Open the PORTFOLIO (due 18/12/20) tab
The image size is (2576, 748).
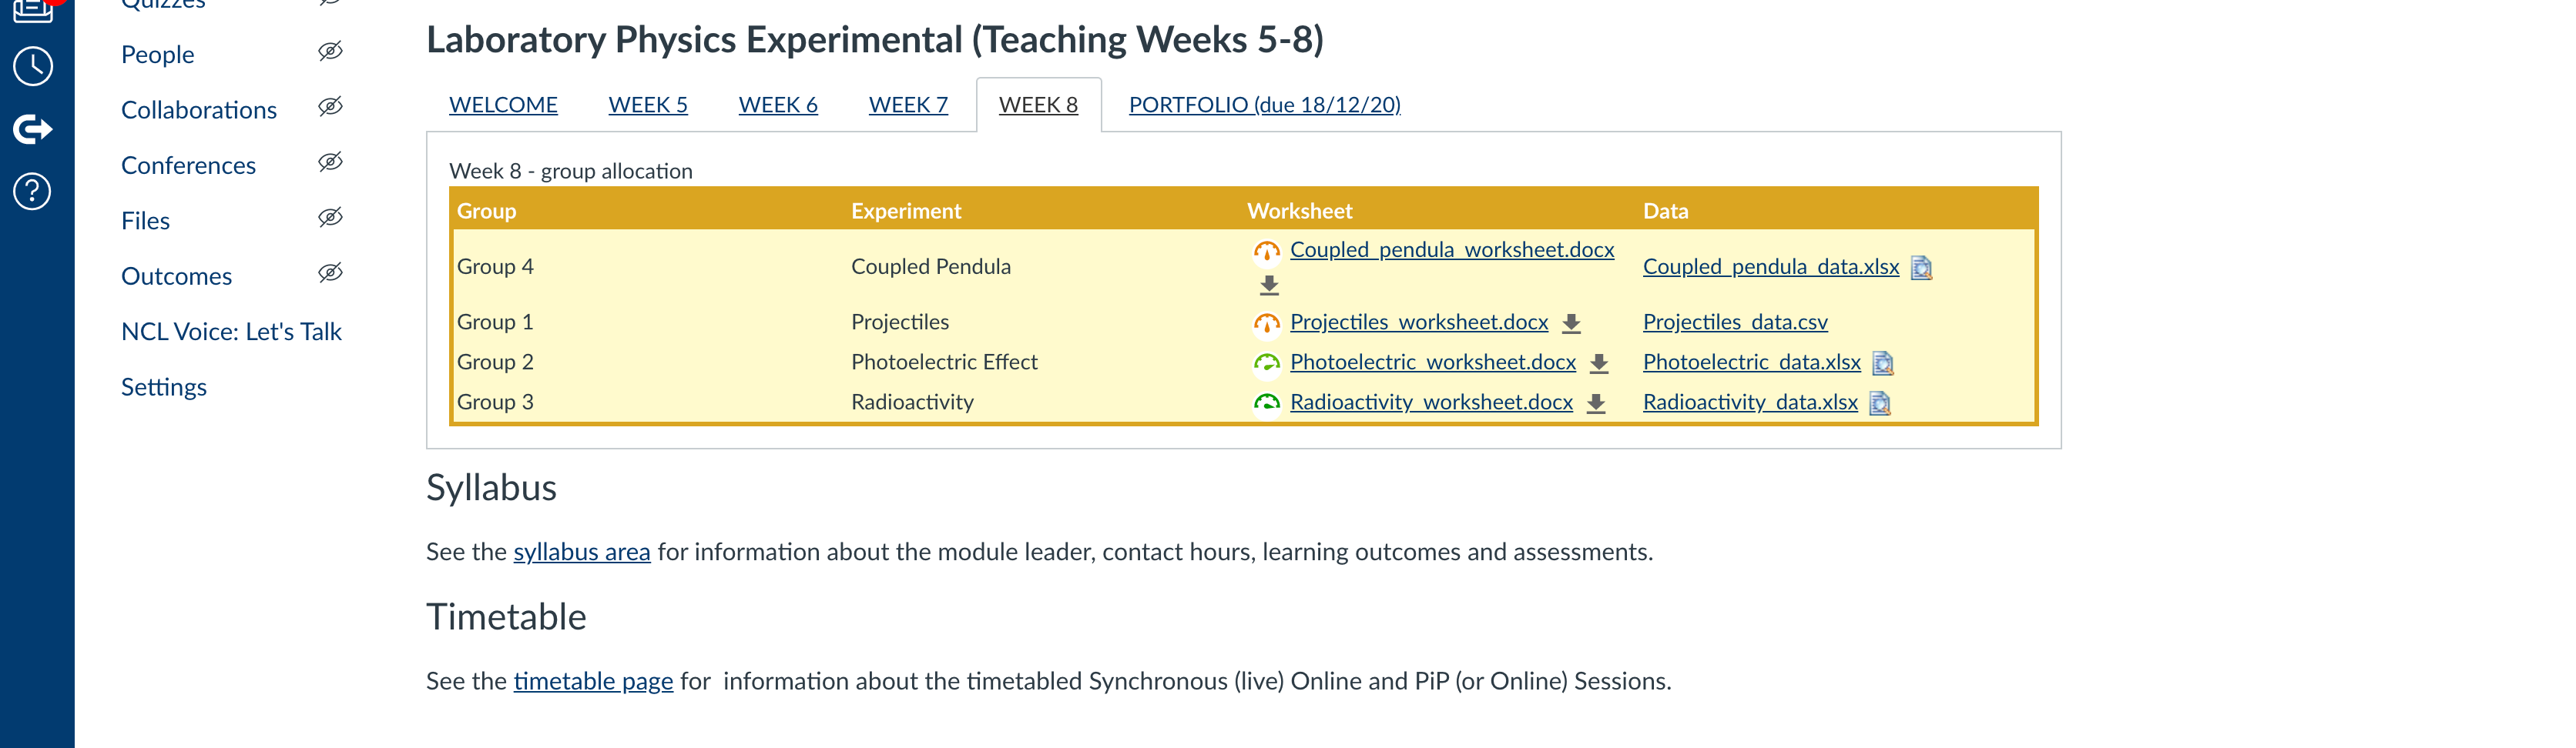pos(1264,105)
